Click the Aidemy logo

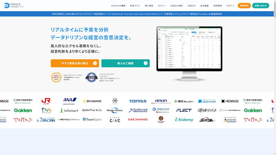pyautogui.click(x=184, y=119)
